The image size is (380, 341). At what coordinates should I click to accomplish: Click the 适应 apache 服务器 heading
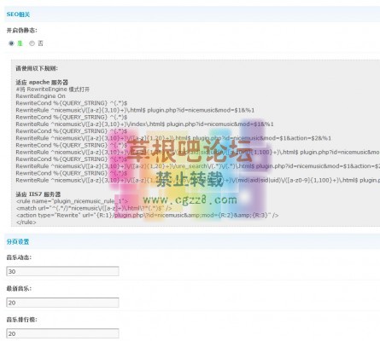point(42,83)
